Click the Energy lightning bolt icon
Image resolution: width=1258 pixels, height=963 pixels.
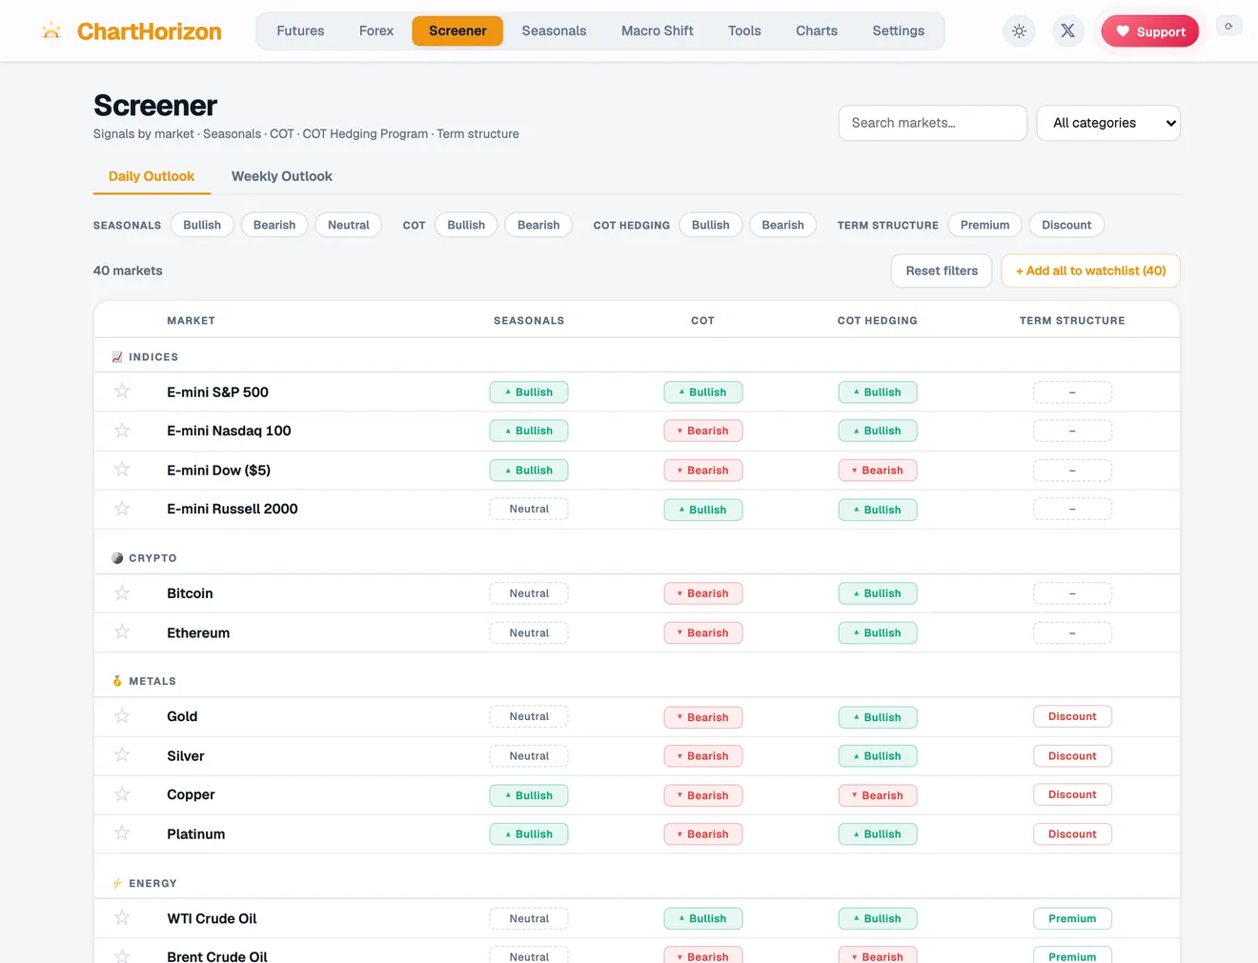[117, 883]
